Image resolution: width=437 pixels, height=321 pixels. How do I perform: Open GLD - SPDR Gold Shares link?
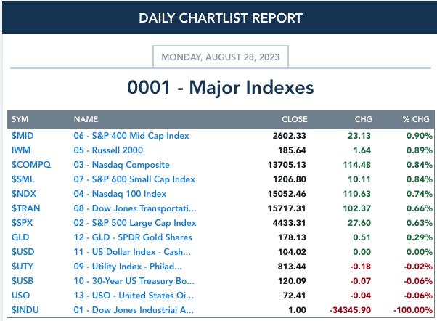click(x=133, y=237)
